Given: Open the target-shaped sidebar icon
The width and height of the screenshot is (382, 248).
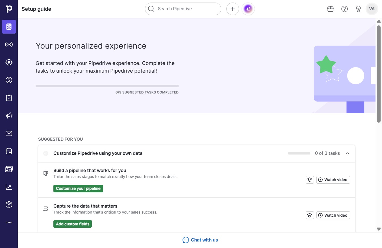Looking at the screenshot, I should pos(9,62).
